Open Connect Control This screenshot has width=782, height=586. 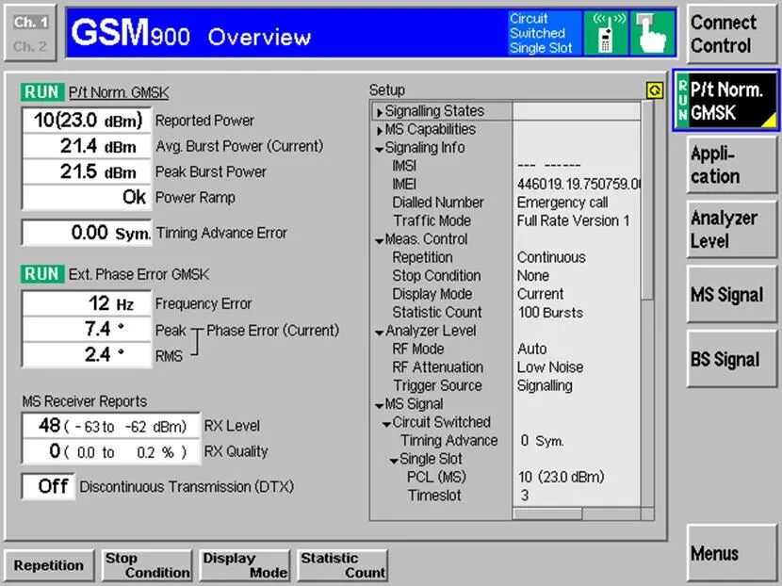(x=731, y=34)
